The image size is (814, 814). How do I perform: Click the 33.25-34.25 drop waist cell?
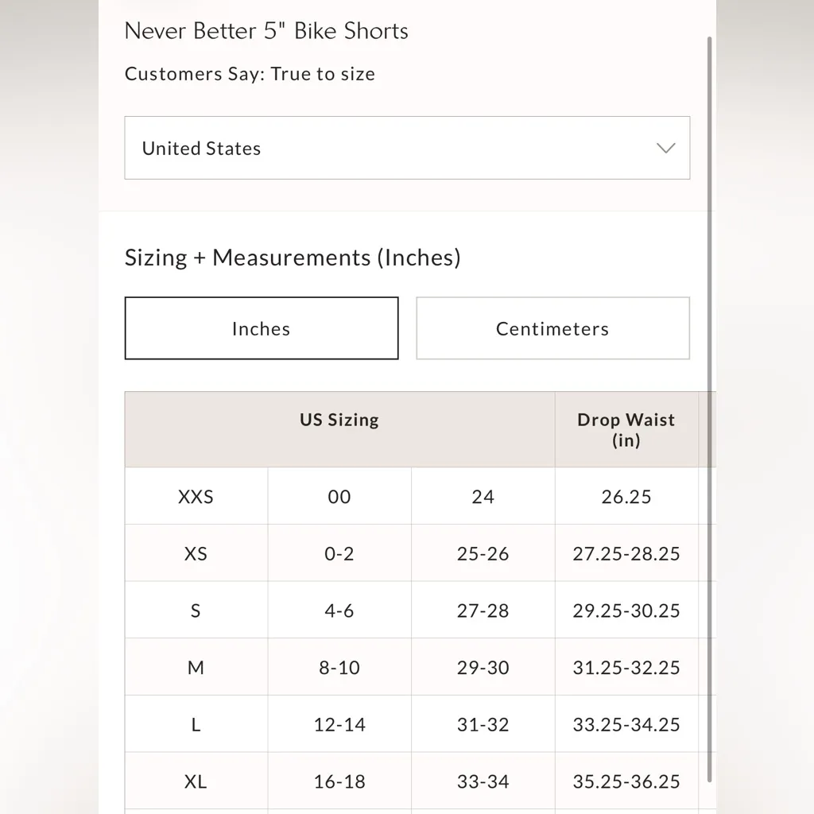point(626,725)
